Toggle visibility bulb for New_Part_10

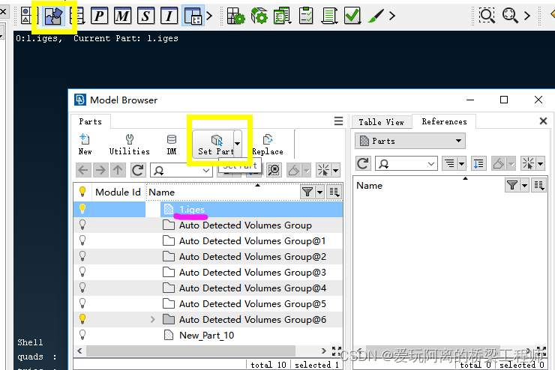pyautogui.click(x=82, y=335)
